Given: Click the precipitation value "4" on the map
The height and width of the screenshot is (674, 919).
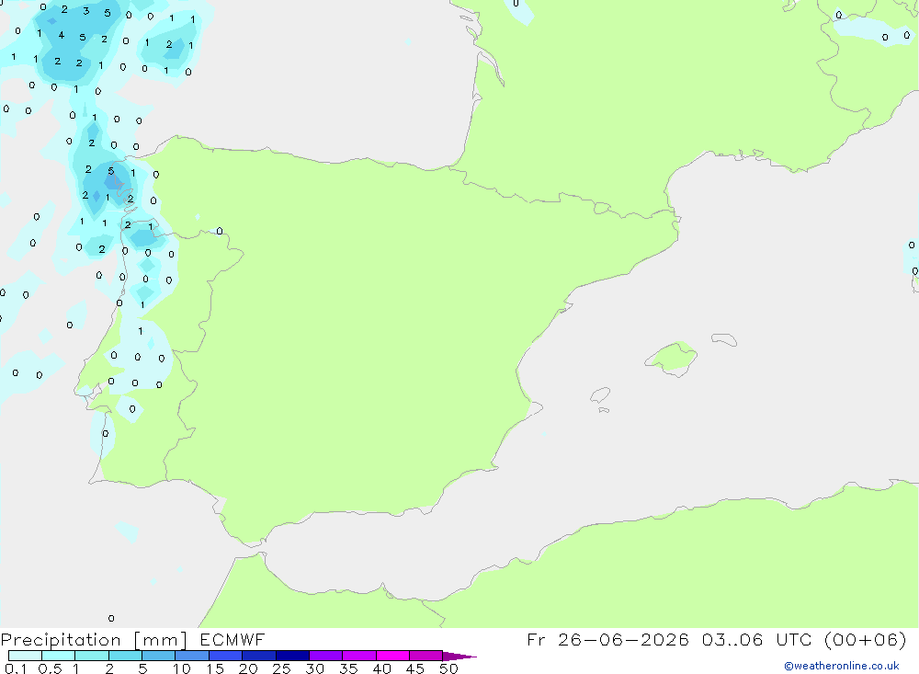Looking at the screenshot, I should 61,35.
